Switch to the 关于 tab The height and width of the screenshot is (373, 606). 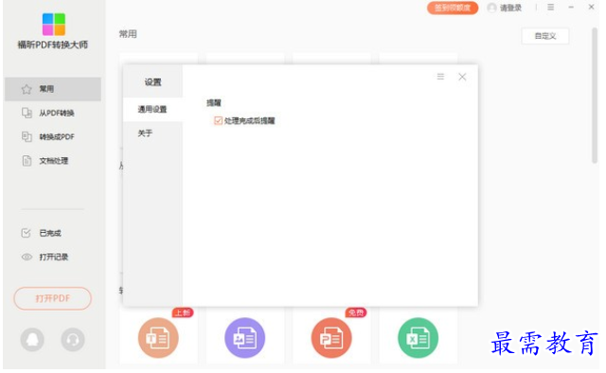pyautogui.click(x=152, y=133)
